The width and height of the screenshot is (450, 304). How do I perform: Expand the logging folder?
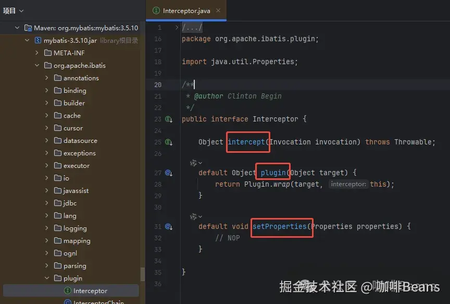pos(46,228)
